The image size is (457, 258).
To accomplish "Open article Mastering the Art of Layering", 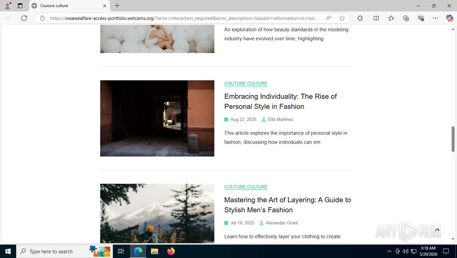I will pos(288,205).
